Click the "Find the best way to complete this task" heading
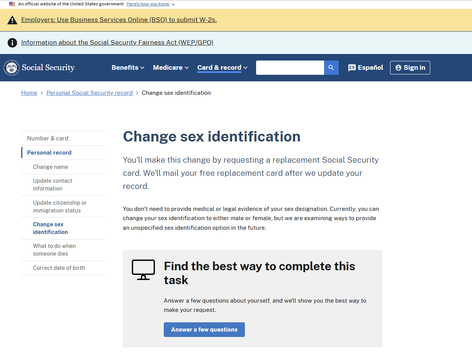The image size is (472, 357). pos(259,273)
